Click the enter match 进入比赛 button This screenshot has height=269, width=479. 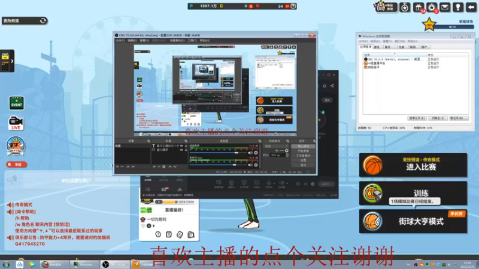[413, 165]
